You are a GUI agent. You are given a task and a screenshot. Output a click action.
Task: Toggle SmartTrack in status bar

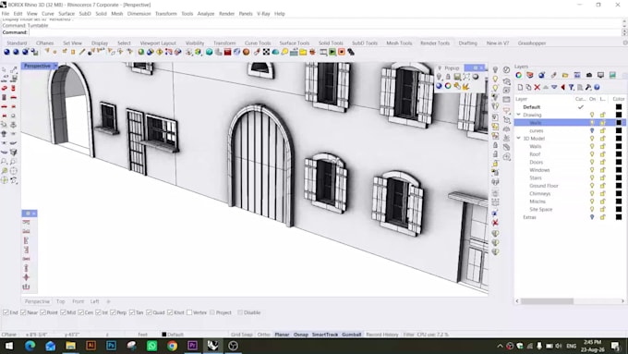click(x=325, y=335)
